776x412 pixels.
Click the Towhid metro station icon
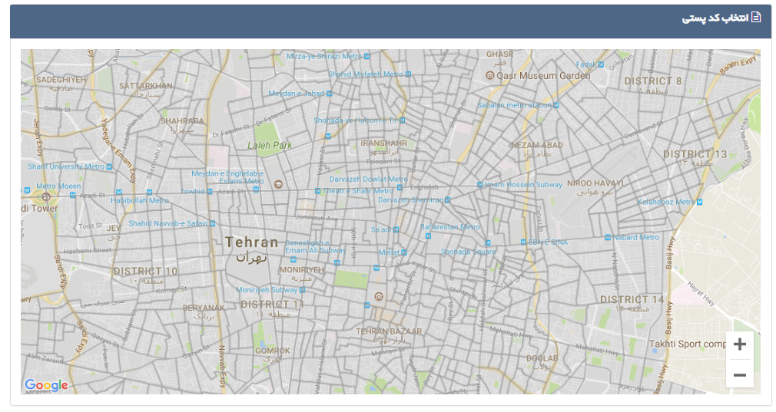point(210,192)
